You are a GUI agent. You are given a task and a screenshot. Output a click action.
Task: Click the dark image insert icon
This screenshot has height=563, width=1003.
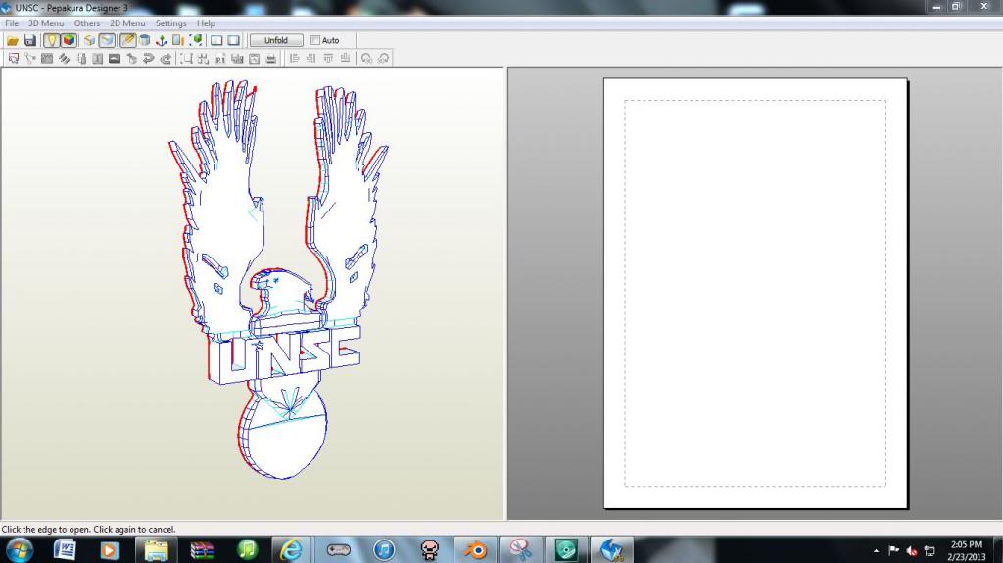point(115,58)
